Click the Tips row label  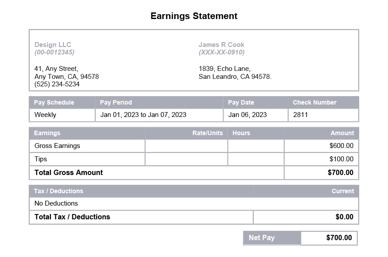tap(41, 159)
